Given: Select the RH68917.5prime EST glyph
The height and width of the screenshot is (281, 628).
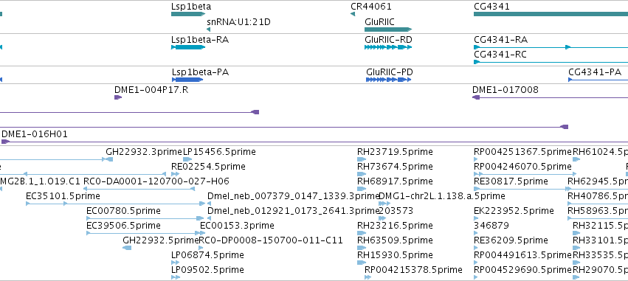Looking at the screenshot, I should click(x=362, y=189).
